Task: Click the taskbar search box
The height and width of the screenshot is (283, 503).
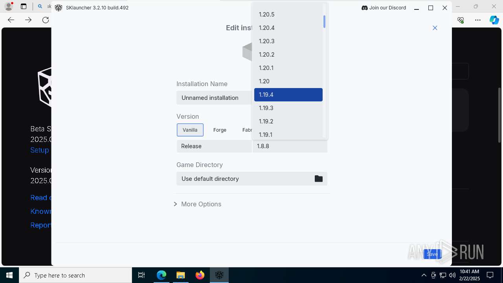Action: click(75, 275)
